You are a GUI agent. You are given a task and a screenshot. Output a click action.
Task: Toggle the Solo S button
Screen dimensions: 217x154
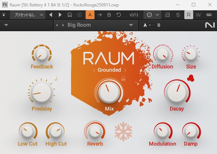point(178,15)
